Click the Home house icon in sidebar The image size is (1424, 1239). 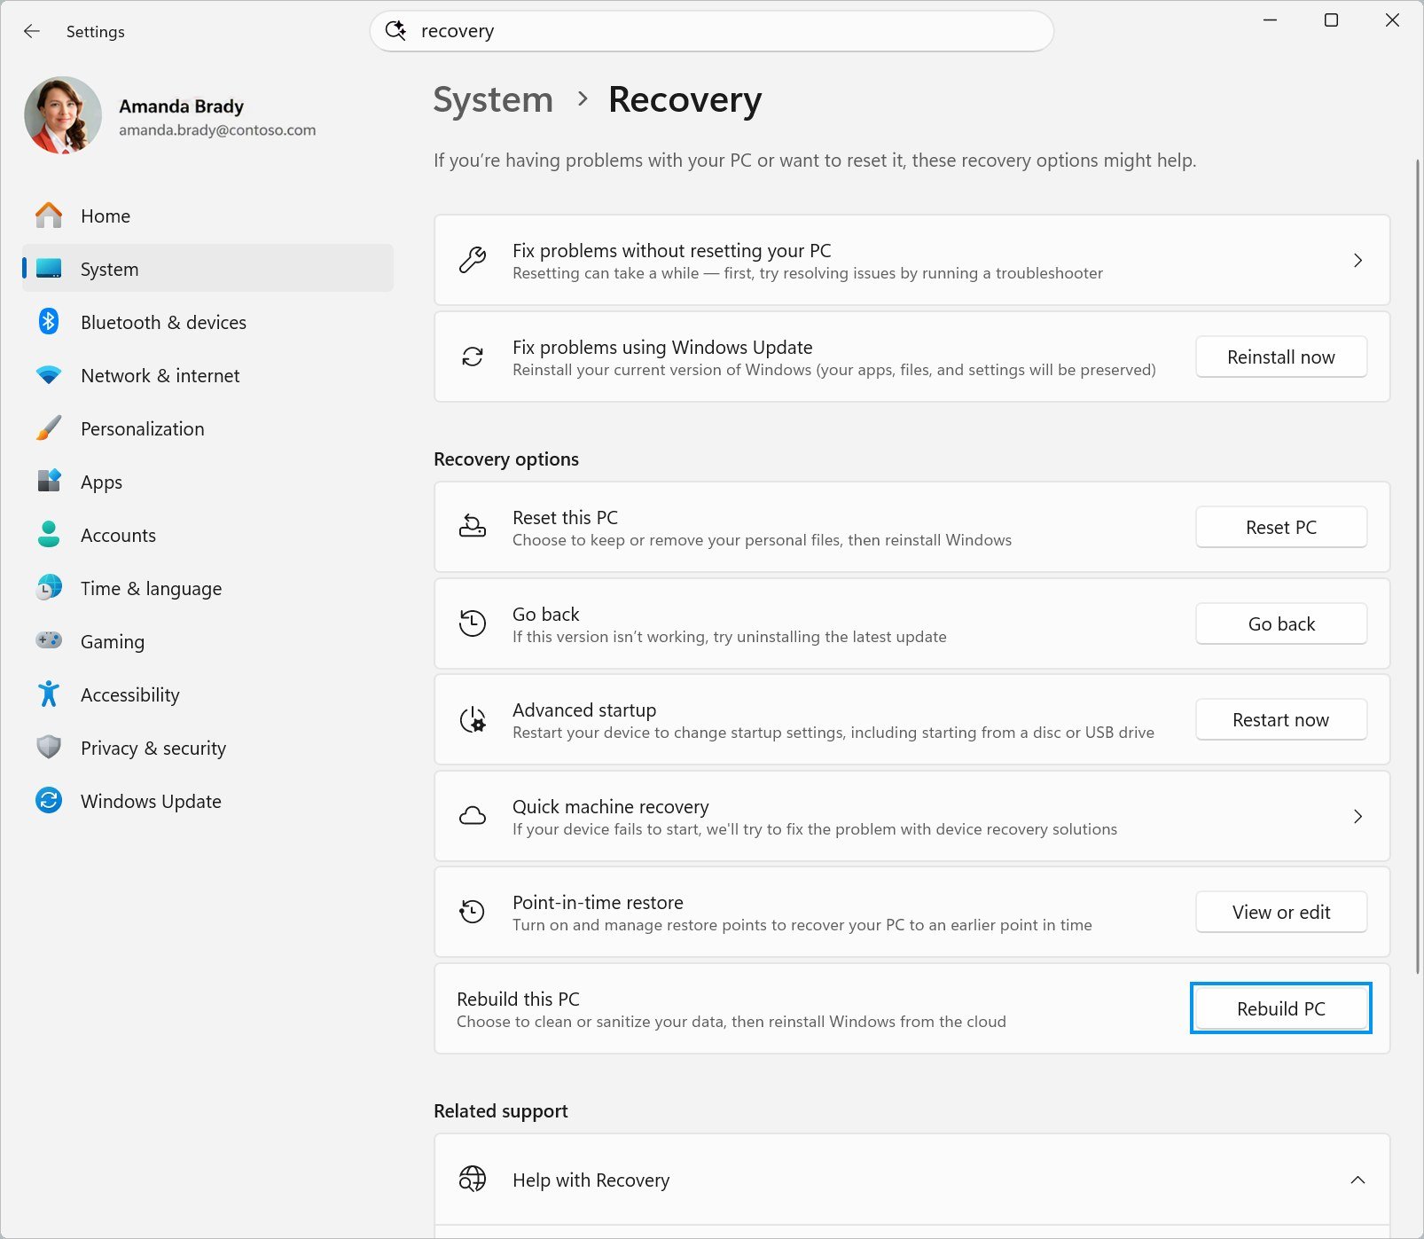49,216
